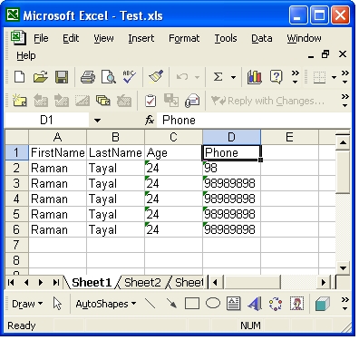The image size is (359, 340).
Task: Click the 3-D Style cube icon
Action: (322, 304)
